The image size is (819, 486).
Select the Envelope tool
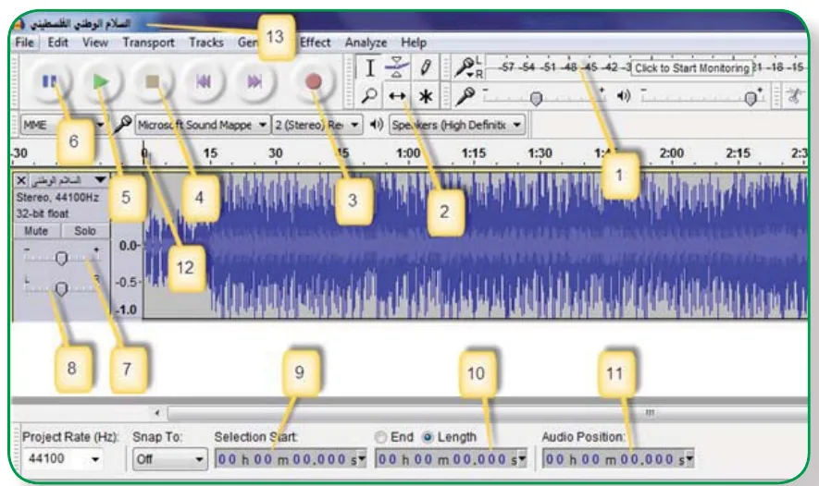point(397,67)
